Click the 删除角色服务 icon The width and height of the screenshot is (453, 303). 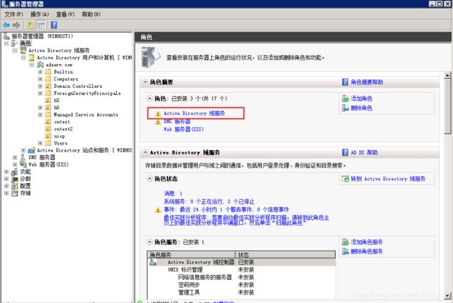coord(345,251)
